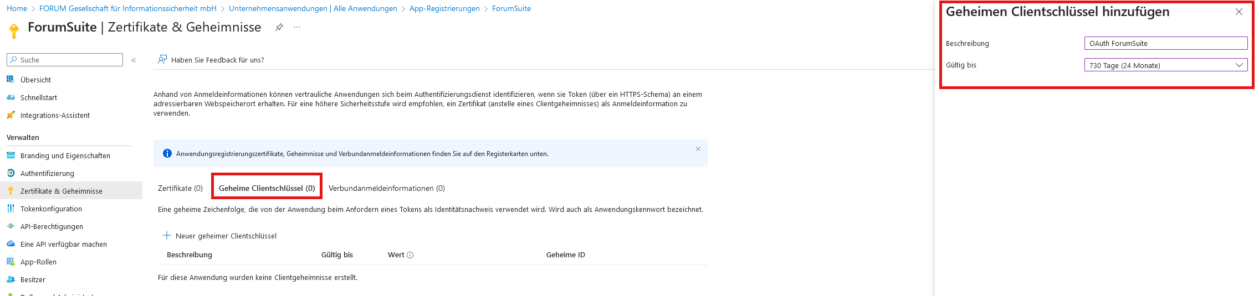Open the ellipsis more options menu

pyautogui.click(x=297, y=27)
